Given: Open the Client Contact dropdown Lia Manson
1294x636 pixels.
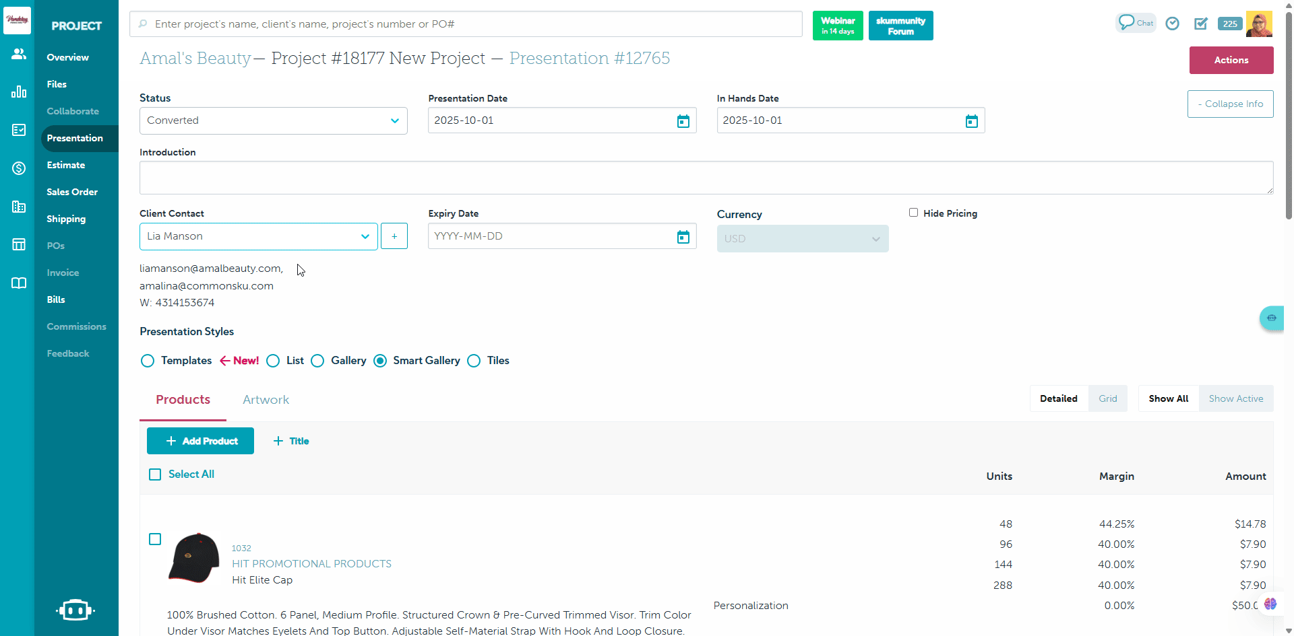Looking at the screenshot, I should coord(258,237).
